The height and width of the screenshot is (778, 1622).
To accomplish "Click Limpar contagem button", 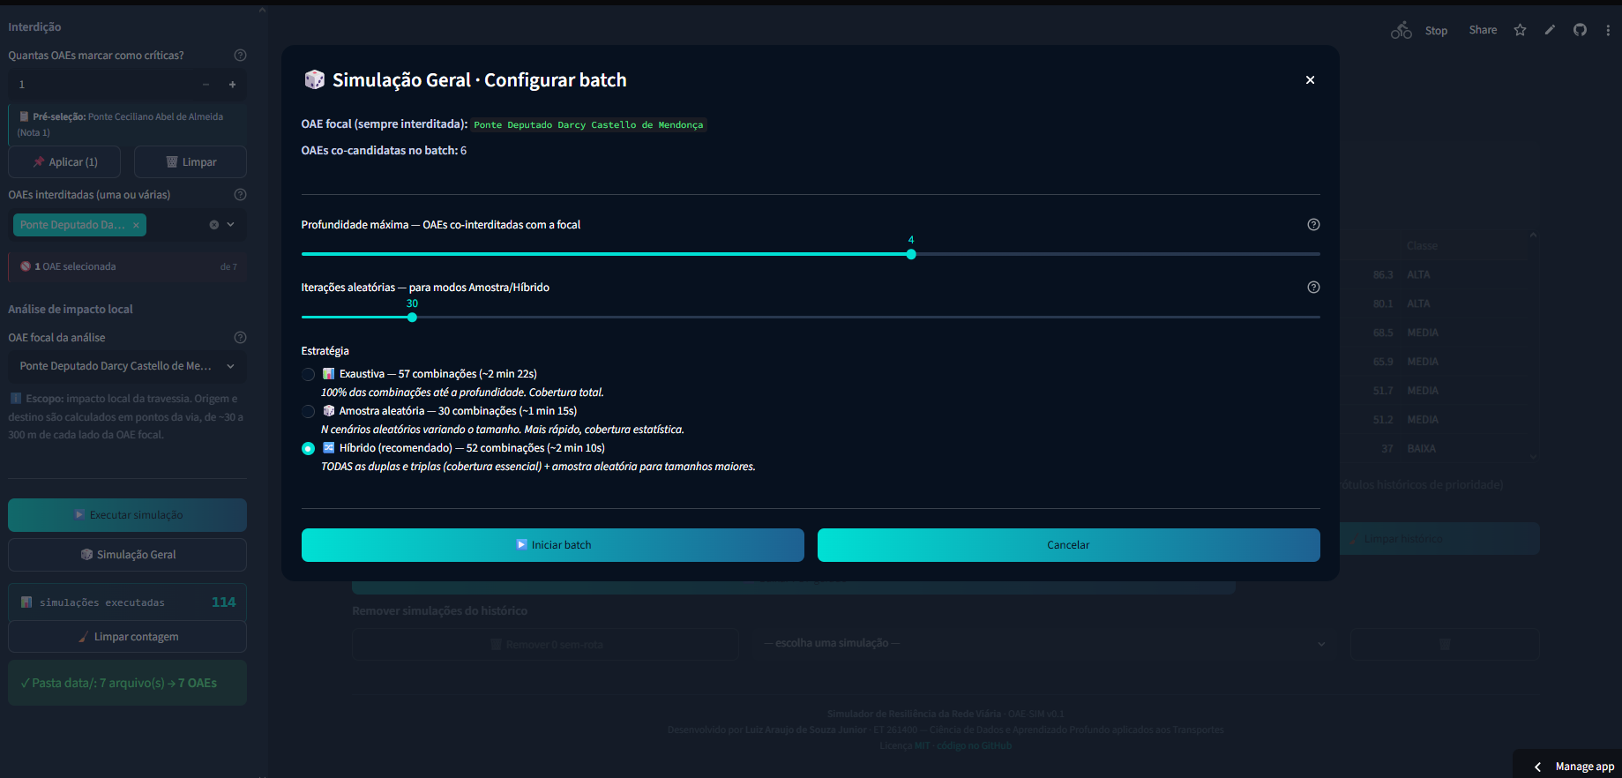I will tap(127, 637).
